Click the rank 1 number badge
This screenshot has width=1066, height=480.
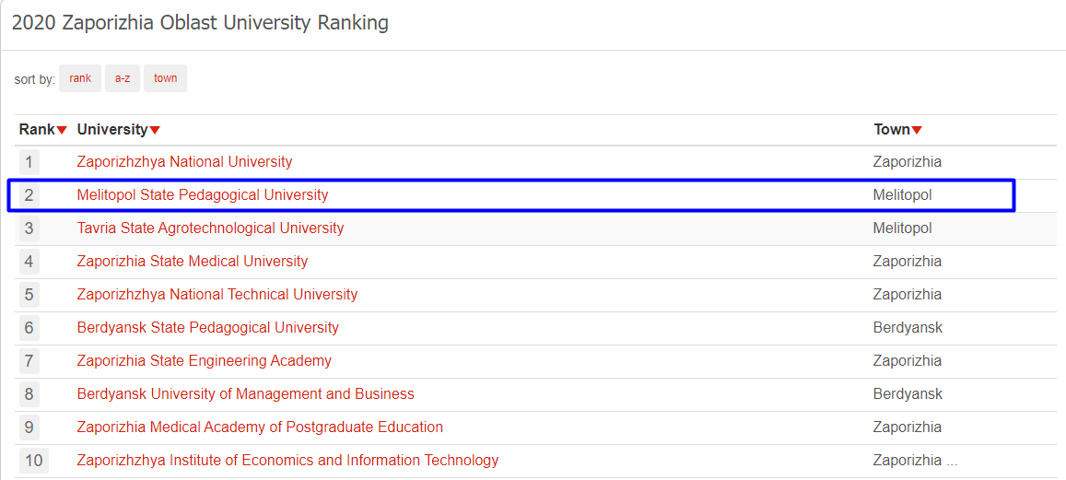(29, 163)
